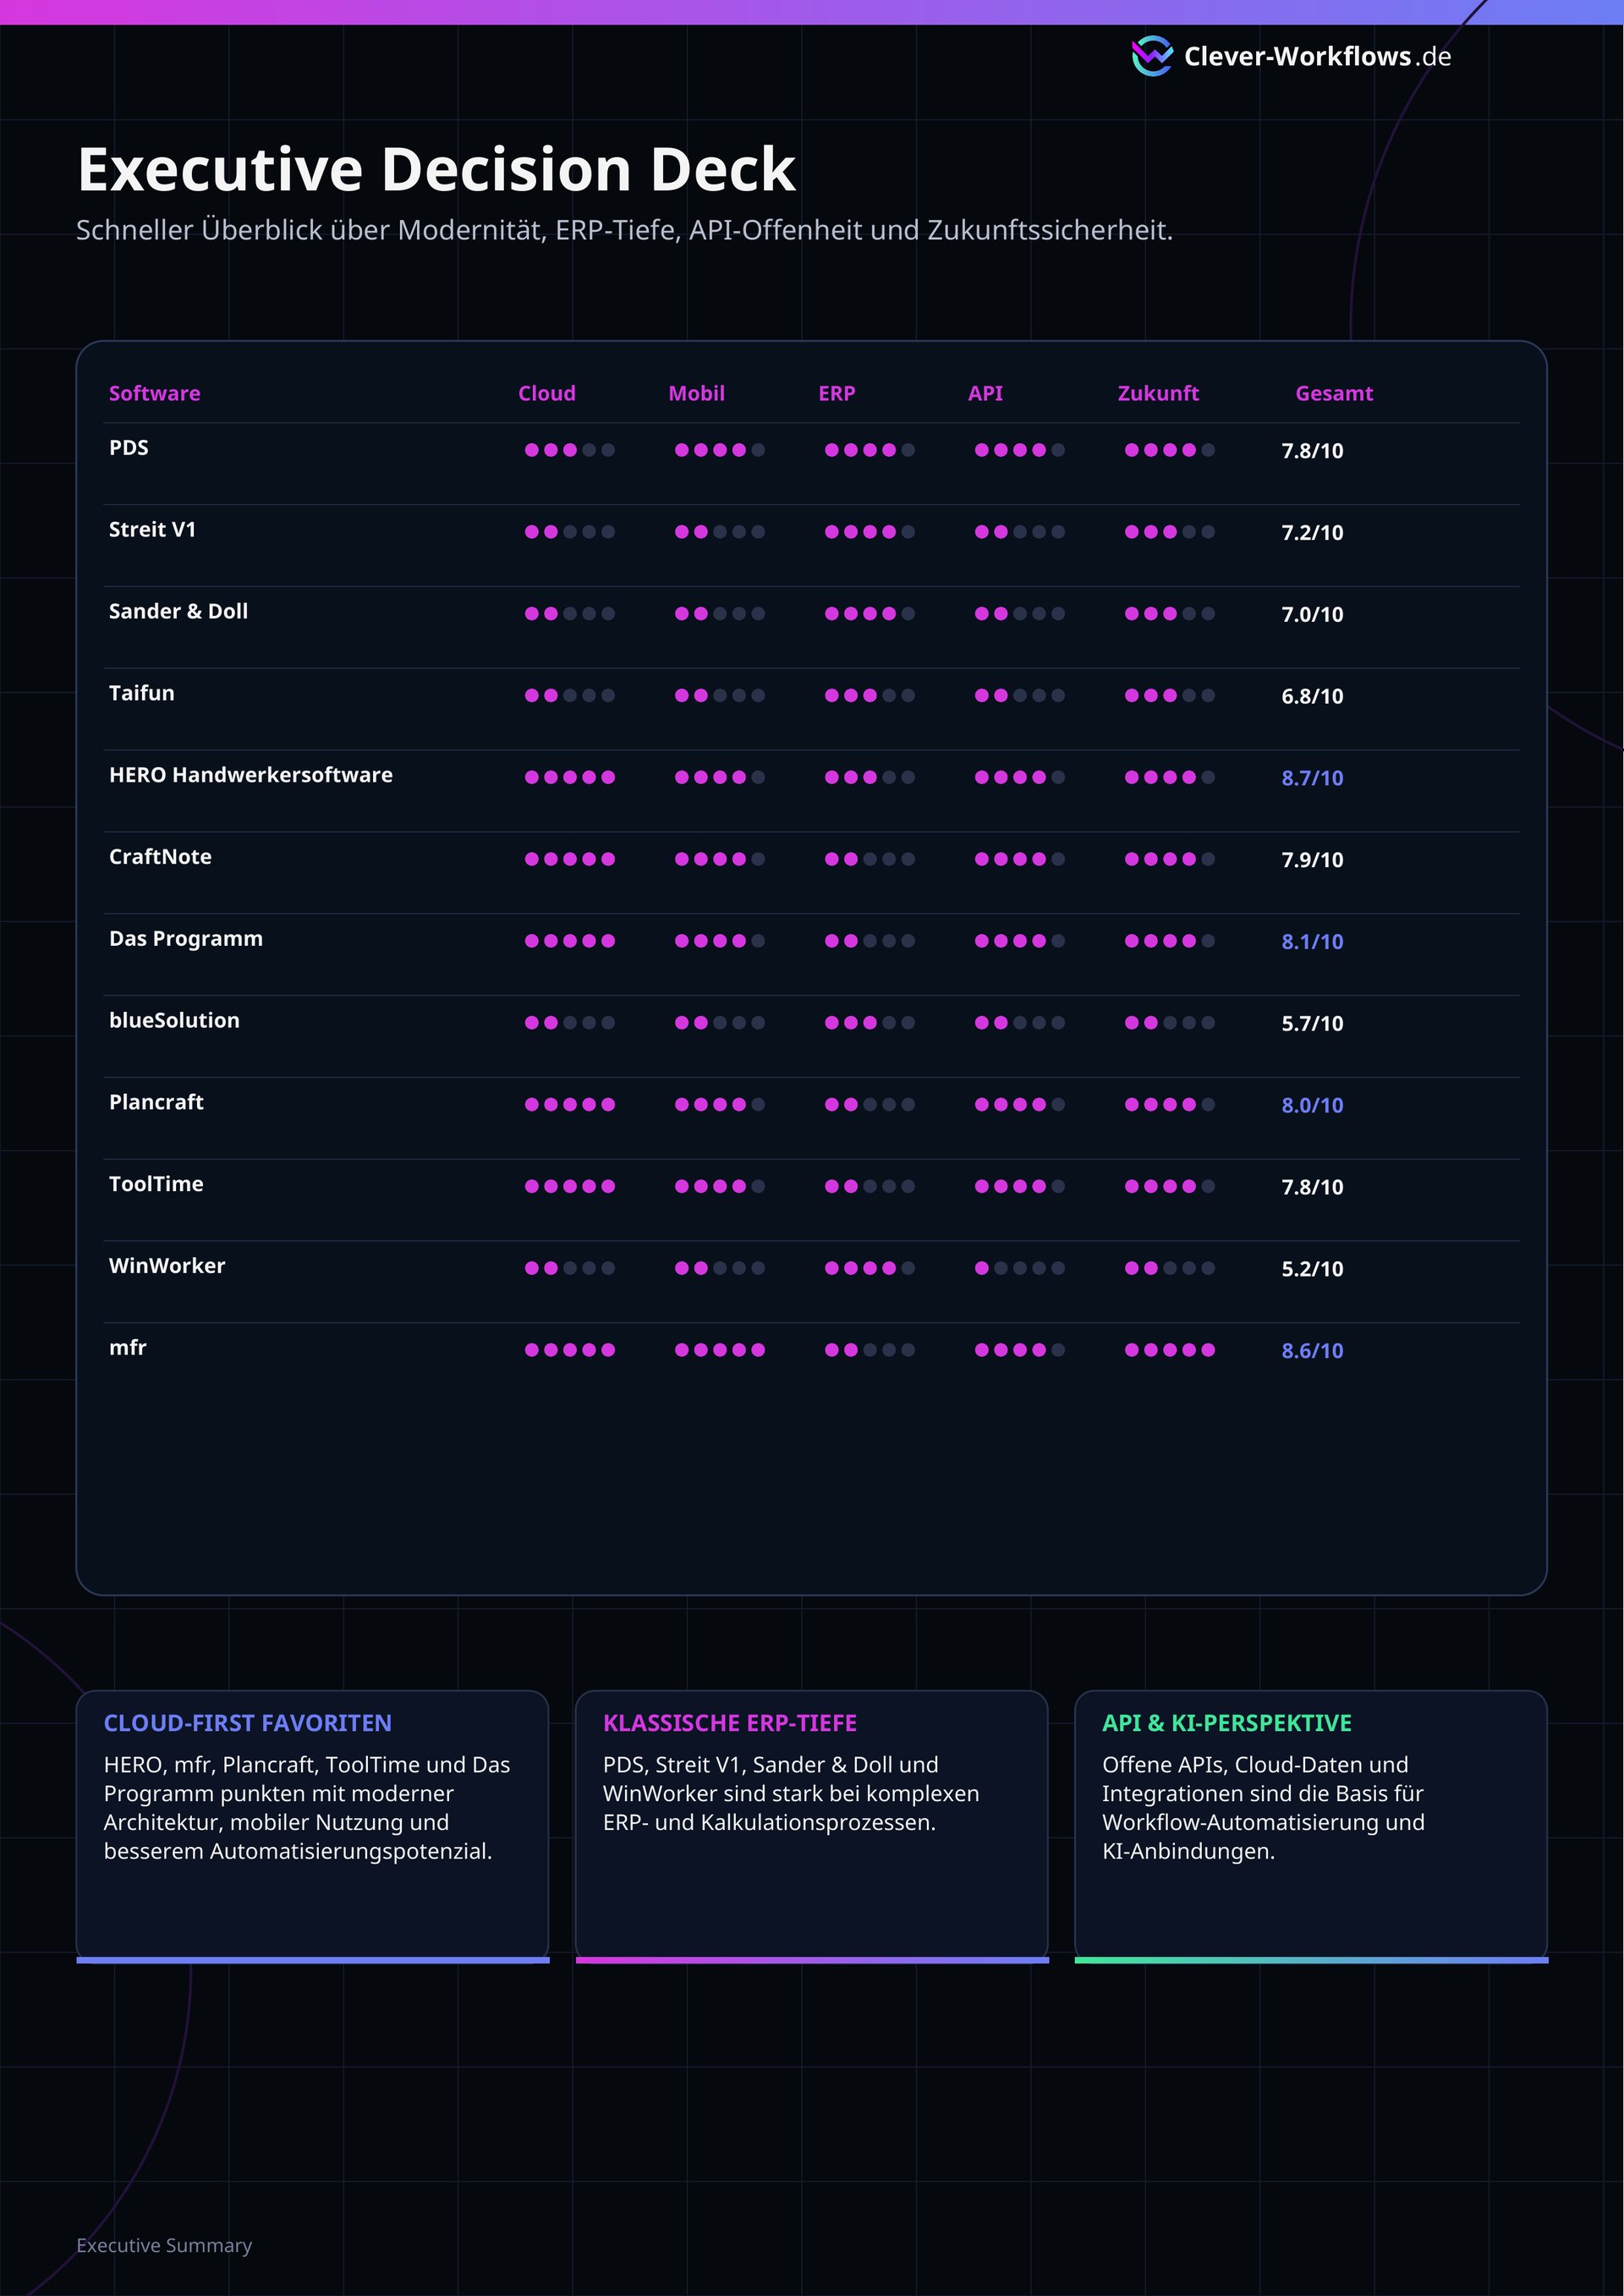The image size is (1624, 2296).
Task: Click the 8.7/10 score for HERO
Action: (1312, 778)
